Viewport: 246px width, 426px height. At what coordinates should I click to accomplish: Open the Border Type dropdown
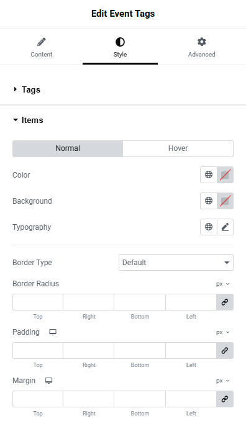176,263
